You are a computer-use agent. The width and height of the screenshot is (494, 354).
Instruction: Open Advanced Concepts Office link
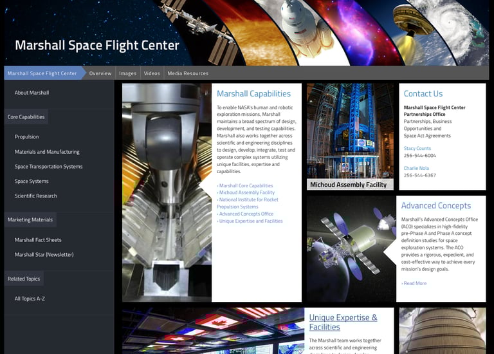[x=245, y=214]
